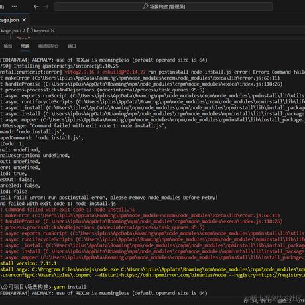This screenshot has width=305, height=305.
Task: Click the white 'async mapper' stack line
Action: [152, 120]
